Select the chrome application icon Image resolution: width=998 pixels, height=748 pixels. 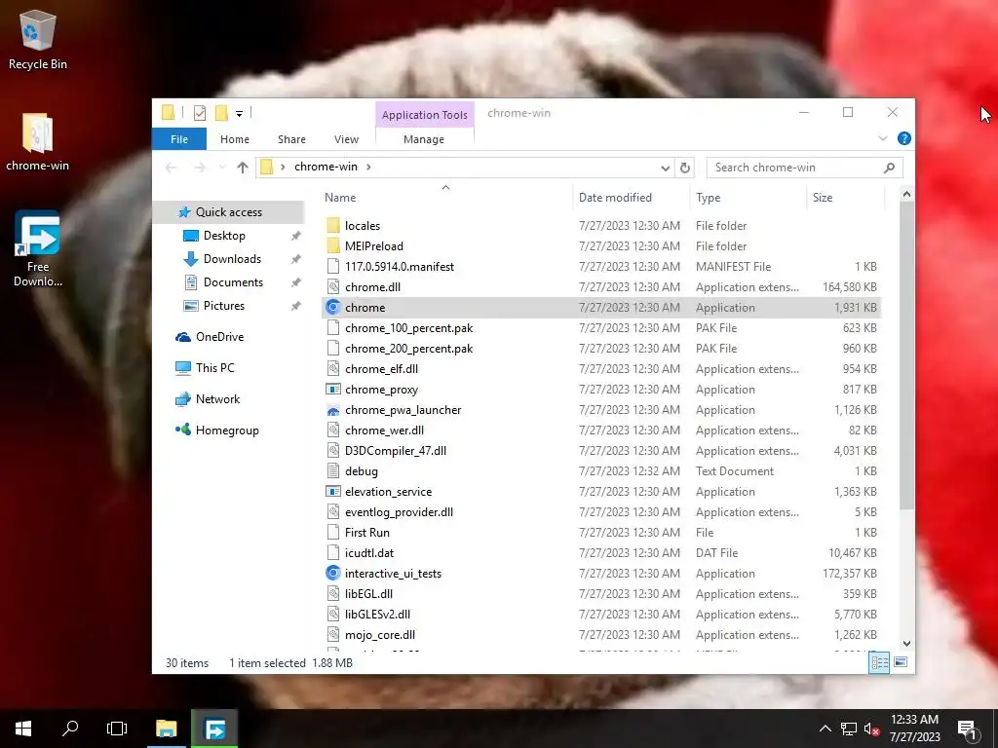pyautogui.click(x=333, y=307)
